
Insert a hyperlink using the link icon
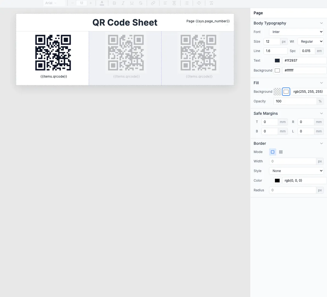[x=153, y=3]
